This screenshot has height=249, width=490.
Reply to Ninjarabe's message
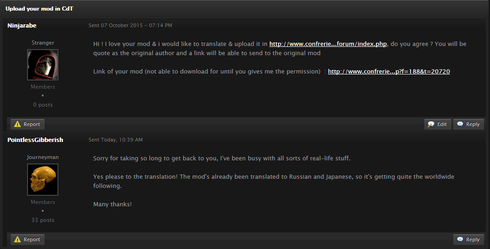pyautogui.click(x=468, y=124)
